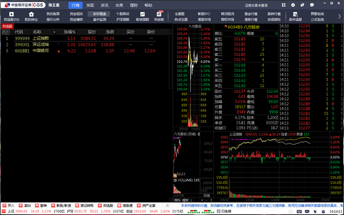Switch to the 行情 menu tab
Viewport: 344px width, 215px height.
tap(76, 5)
